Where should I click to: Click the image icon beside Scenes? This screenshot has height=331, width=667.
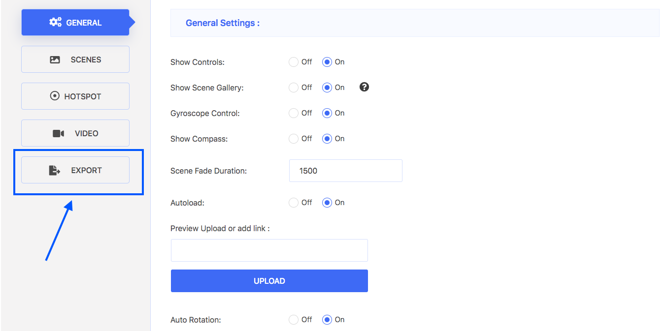(55, 60)
